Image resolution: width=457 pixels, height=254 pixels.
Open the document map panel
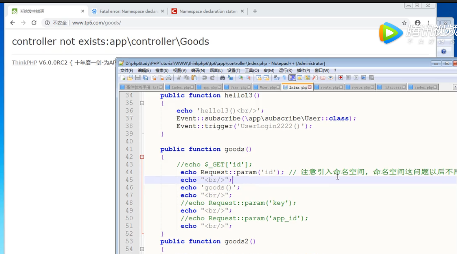(308, 78)
